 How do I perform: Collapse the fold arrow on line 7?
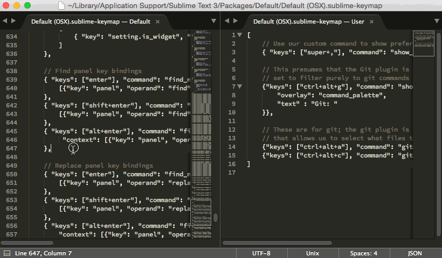pos(240,87)
